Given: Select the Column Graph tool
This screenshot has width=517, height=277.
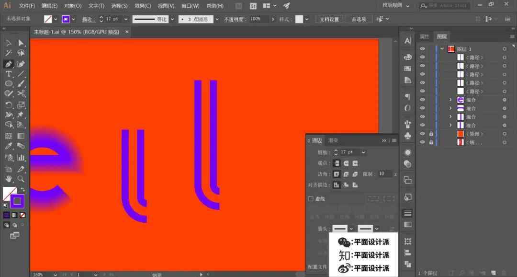Looking at the screenshot, I should (21, 158).
